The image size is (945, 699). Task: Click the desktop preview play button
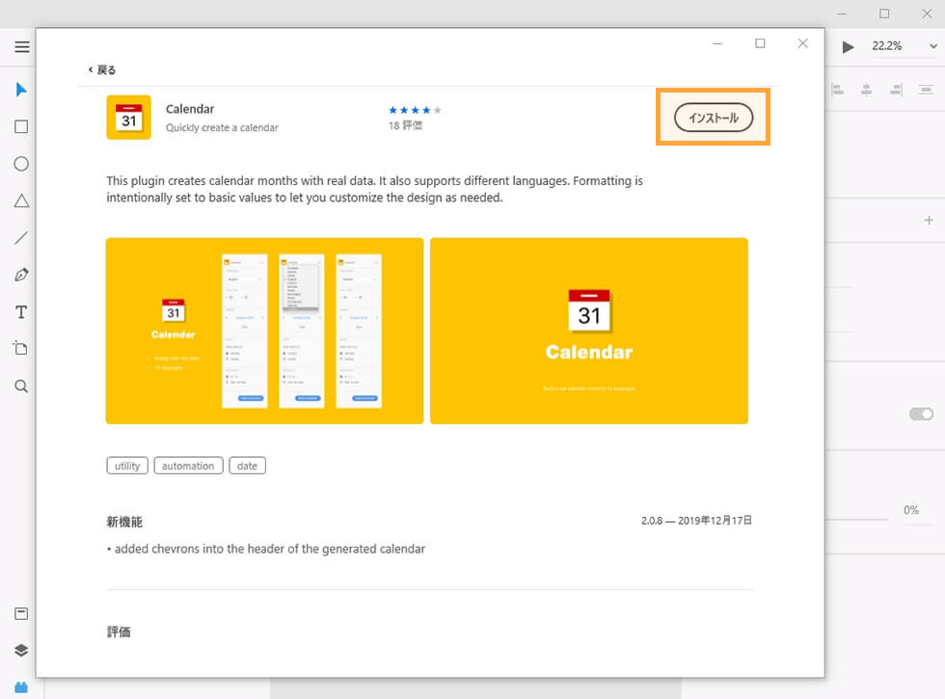tap(848, 47)
